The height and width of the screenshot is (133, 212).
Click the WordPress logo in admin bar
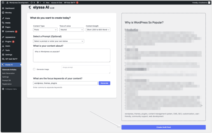coord(3,2)
